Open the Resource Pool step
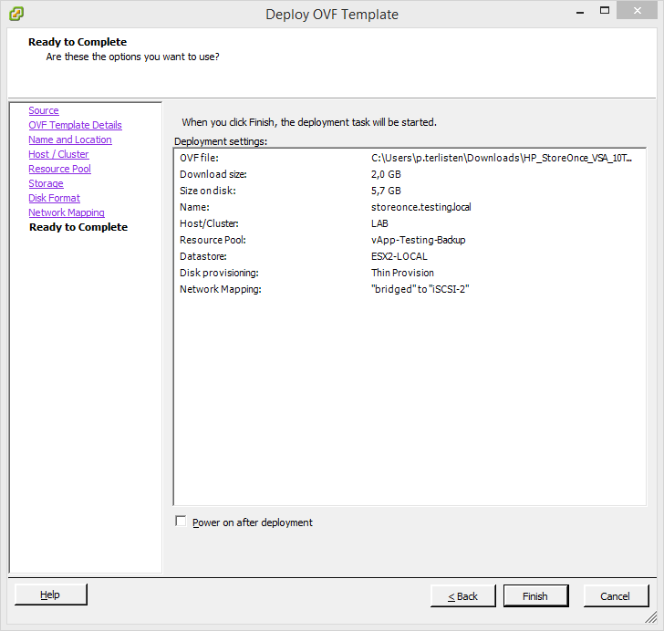Image resolution: width=664 pixels, height=631 pixels. pyautogui.click(x=59, y=169)
